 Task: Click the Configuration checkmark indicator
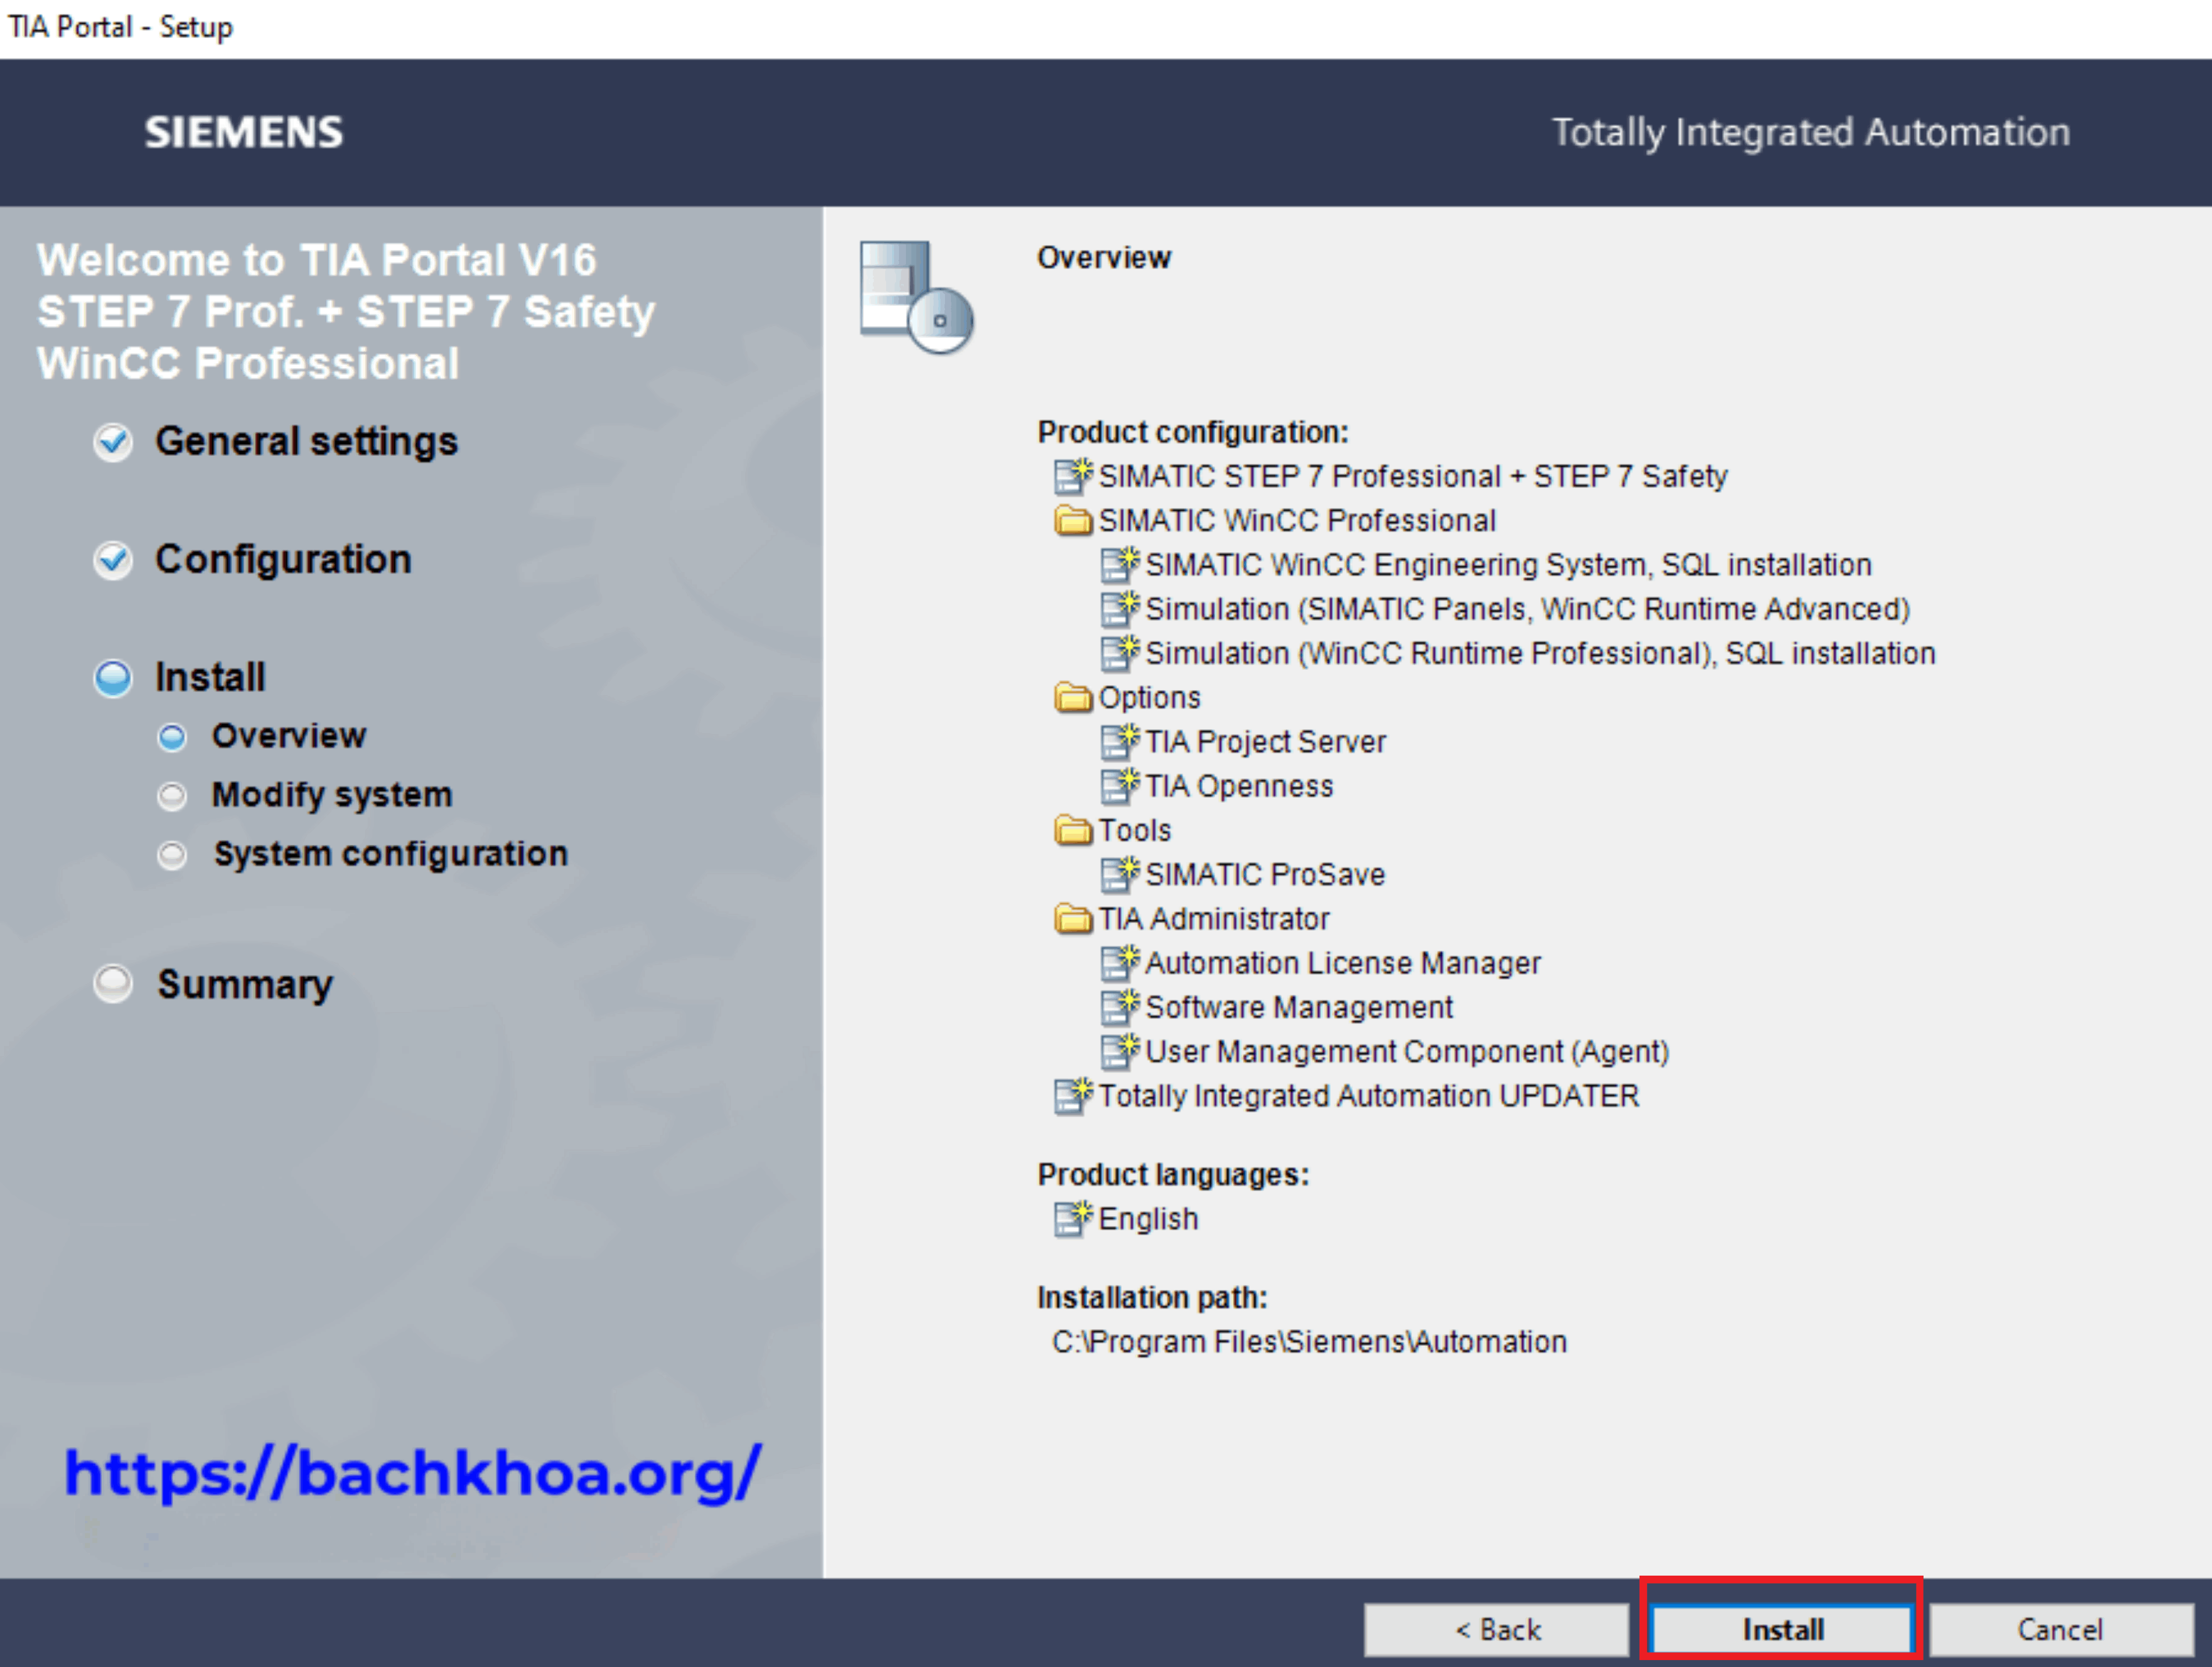pos(113,560)
